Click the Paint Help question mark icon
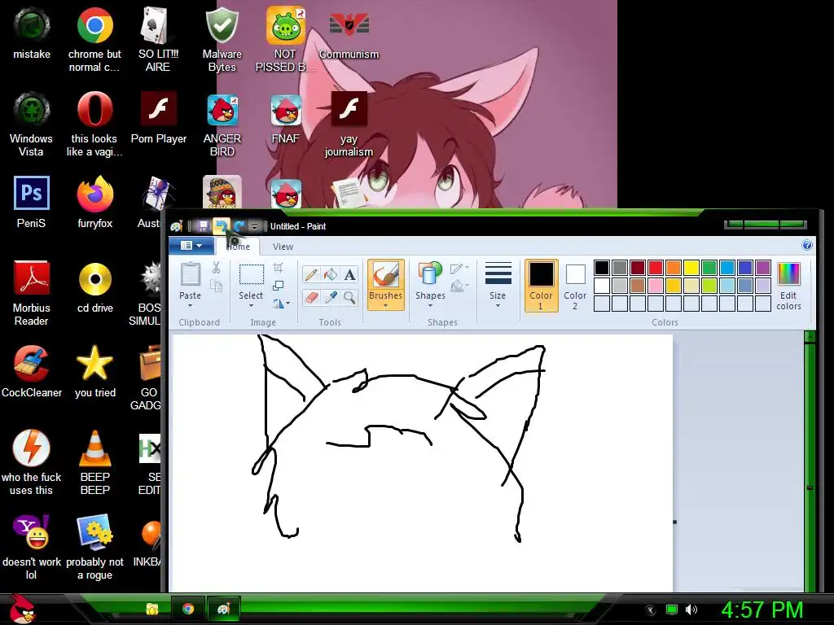Image resolution: width=834 pixels, height=625 pixels. (807, 245)
